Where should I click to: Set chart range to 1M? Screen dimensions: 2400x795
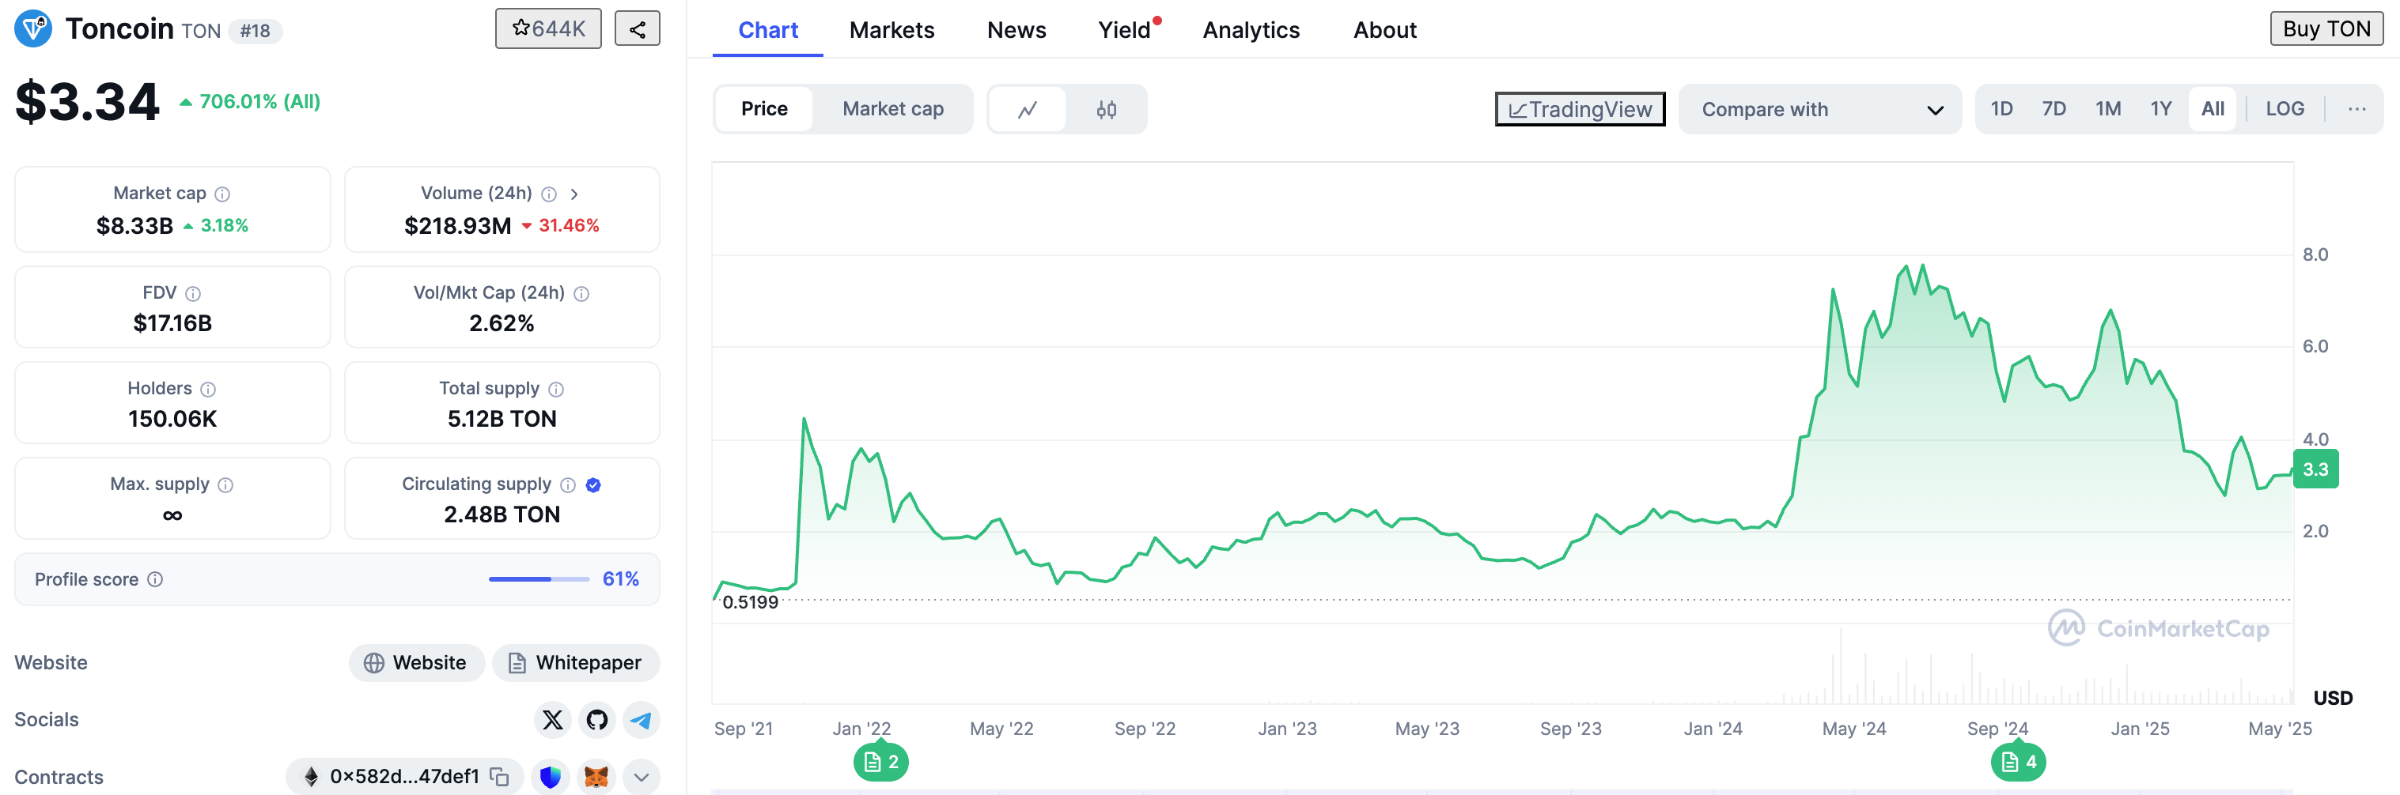coord(2107,109)
